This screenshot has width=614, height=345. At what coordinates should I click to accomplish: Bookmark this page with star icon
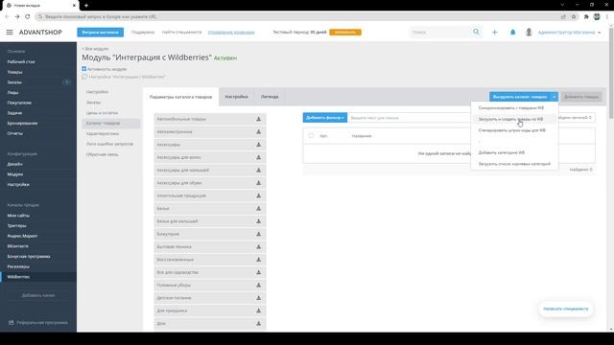(x=574, y=16)
